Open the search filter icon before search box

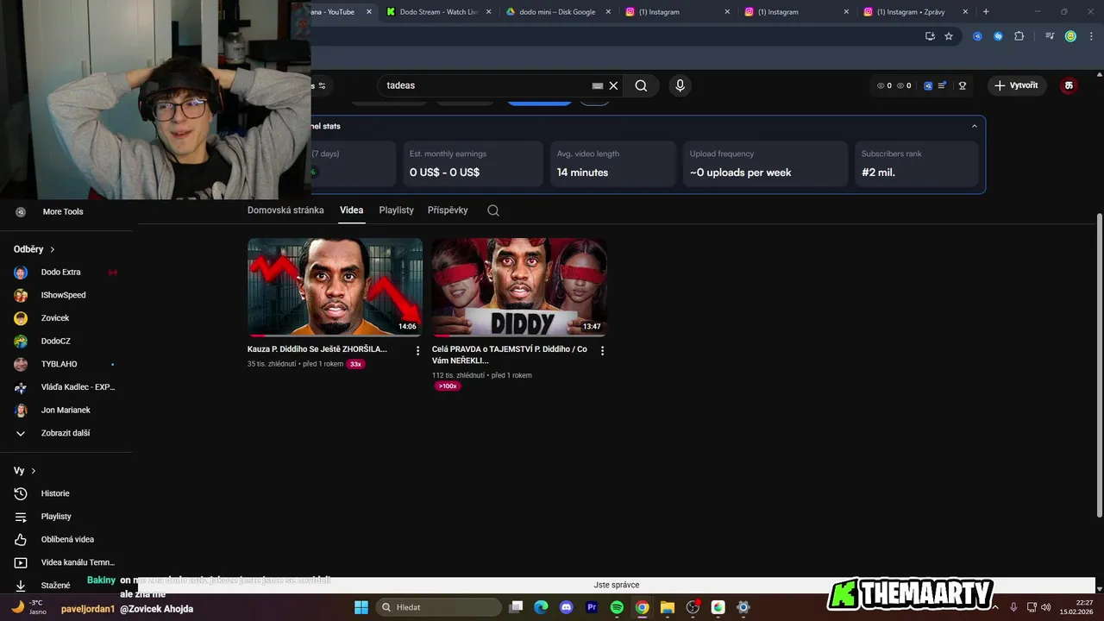[x=322, y=85]
